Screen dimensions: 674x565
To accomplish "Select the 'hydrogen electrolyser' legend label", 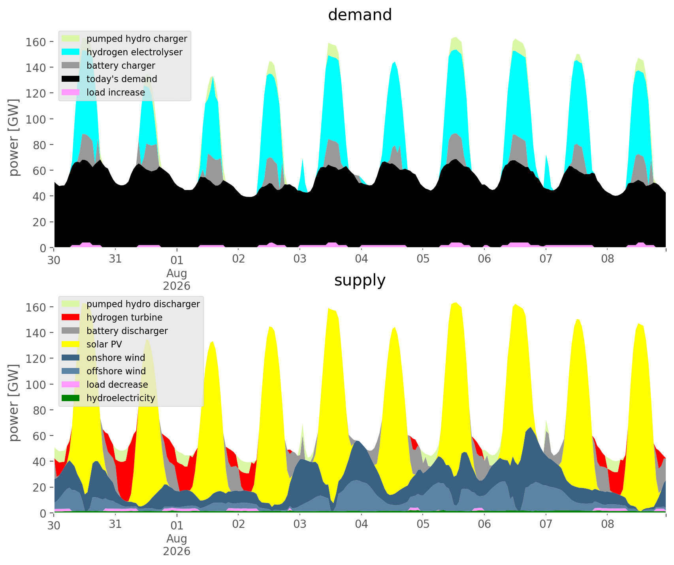I will pos(134,53).
